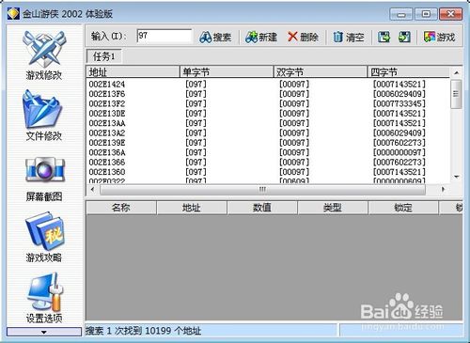The width and height of the screenshot is (470, 343).
Task: Click the first green save-disk icon
Action: (x=384, y=37)
